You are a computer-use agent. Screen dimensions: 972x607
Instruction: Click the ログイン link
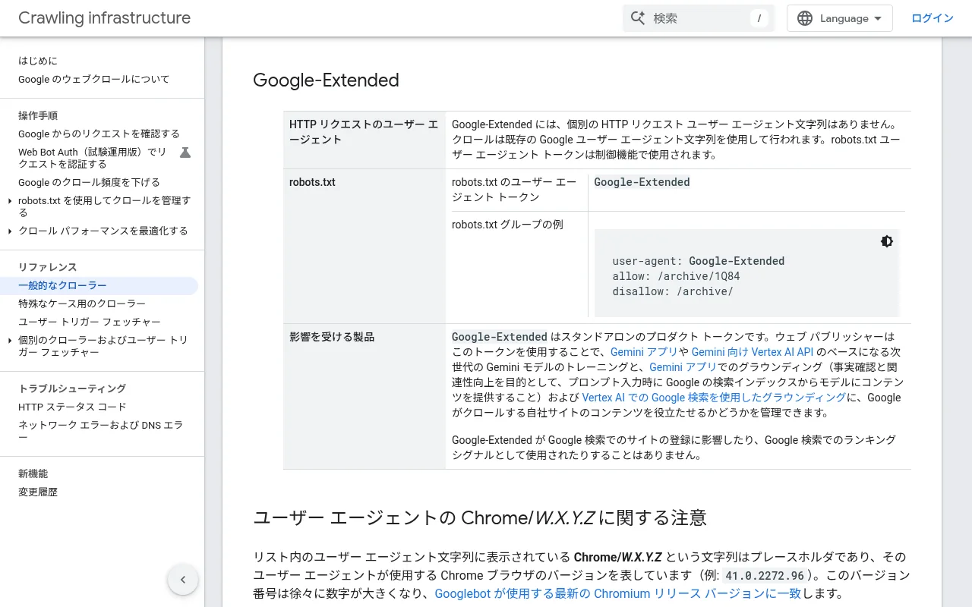pos(933,18)
